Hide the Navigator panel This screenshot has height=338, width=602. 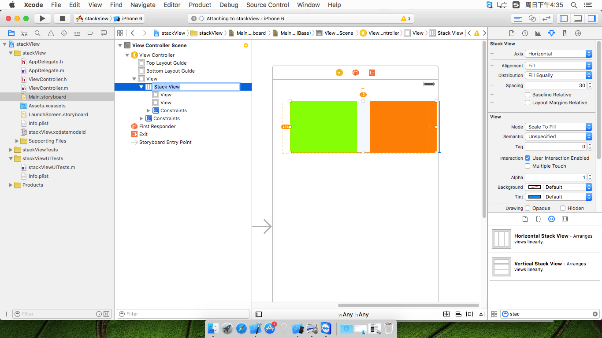(564, 18)
